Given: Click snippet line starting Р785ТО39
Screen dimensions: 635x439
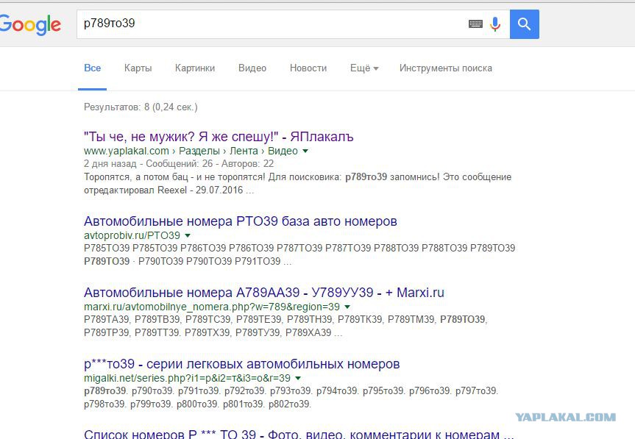Looking at the screenshot, I should [299, 248].
